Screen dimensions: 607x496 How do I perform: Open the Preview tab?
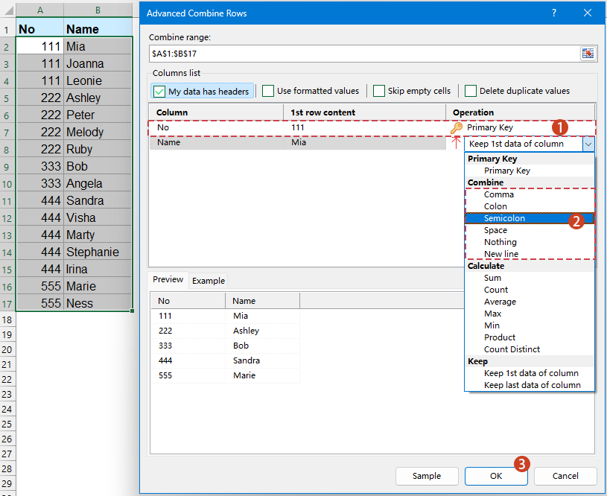168,280
